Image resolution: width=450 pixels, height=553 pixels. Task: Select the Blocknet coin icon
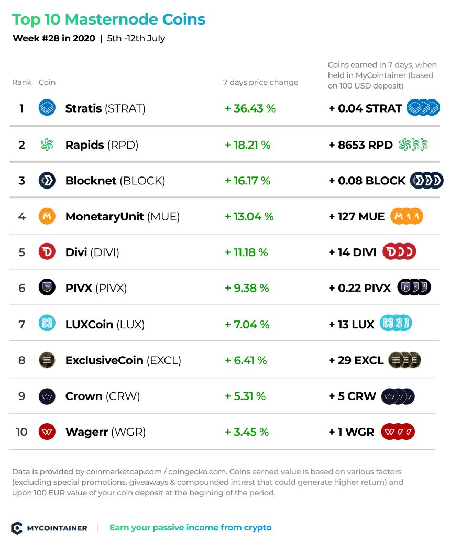(47, 181)
